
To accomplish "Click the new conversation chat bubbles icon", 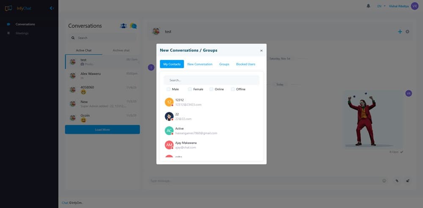I will click(133, 26).
